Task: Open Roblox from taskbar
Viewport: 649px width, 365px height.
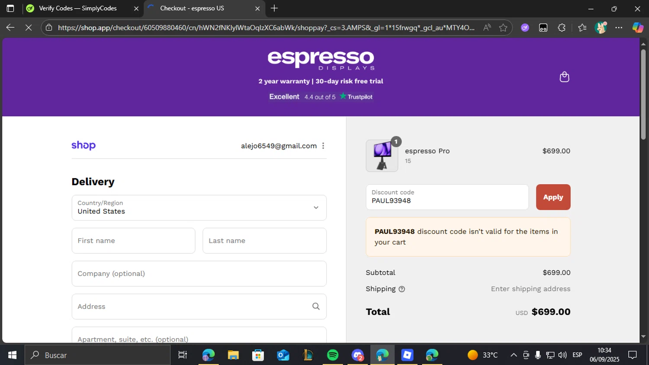Action: tap(407, 355)
